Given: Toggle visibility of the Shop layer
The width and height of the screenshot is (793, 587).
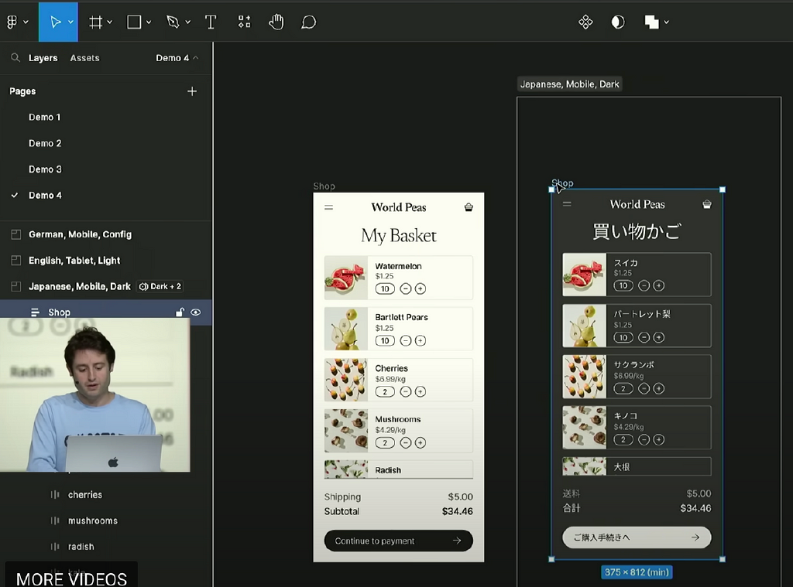Looking at the screenshot, I should 196,312.
